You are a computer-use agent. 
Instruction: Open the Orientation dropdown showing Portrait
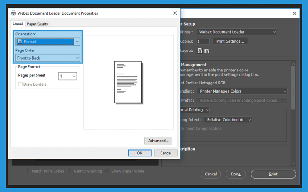pos(48,41)
